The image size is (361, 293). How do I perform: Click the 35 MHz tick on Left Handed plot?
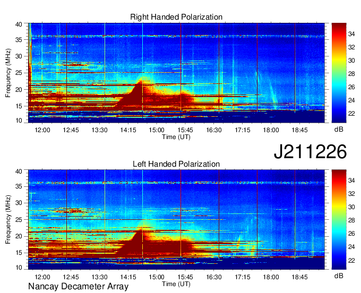(x=19, y=186)
